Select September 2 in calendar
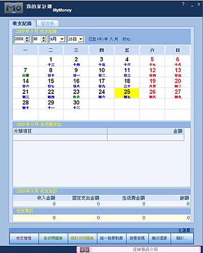The height and width of the screenshot is (253, 203). pos(76,61)
